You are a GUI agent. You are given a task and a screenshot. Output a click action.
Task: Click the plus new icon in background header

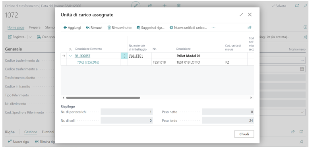coord(165,6)
